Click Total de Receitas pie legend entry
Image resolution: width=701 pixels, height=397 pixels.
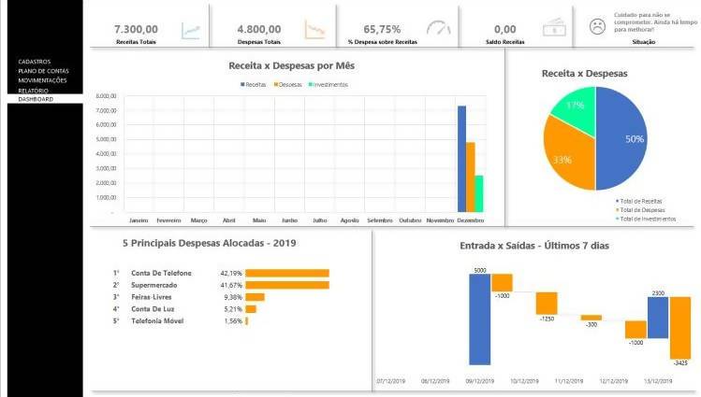tap(639, 201)
